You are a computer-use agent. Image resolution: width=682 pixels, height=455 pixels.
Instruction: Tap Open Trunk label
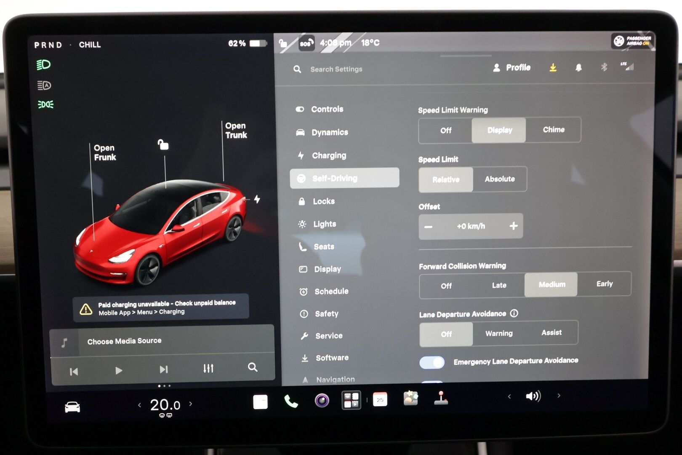pos(236,131)
